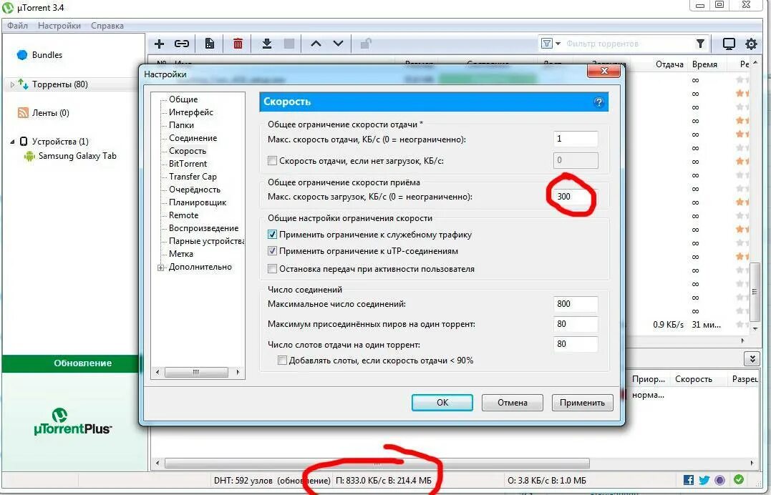
Task: Click Add Torrent from URL link icon
Action: click(x=181, y=44)
